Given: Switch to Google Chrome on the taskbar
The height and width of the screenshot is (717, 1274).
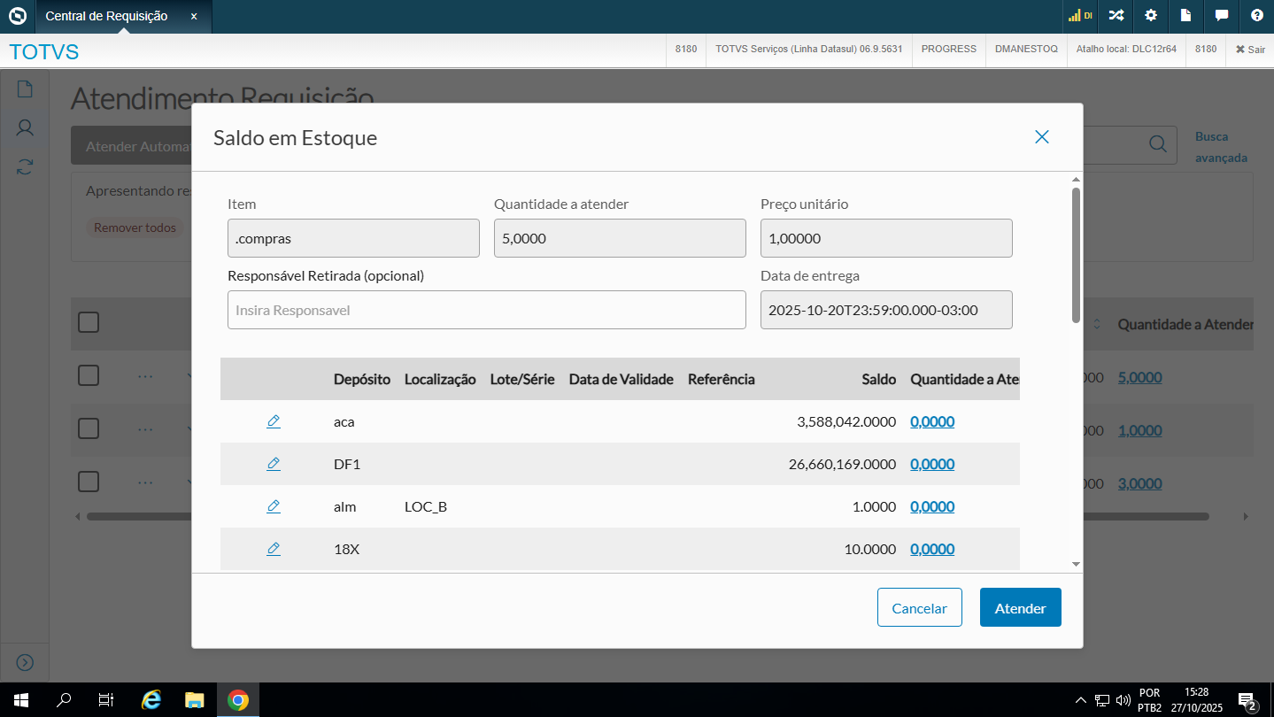Looking at the screenshot, I should [237, 700].
